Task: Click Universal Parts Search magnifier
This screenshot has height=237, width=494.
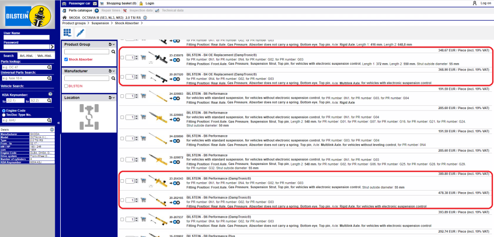Action: point(49,78)
